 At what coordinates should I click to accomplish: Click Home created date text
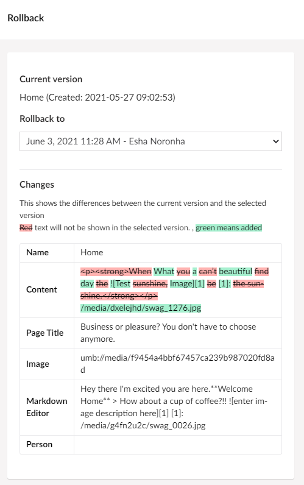[x=97, y=97]
